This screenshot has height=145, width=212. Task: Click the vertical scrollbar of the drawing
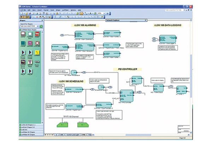191,75
